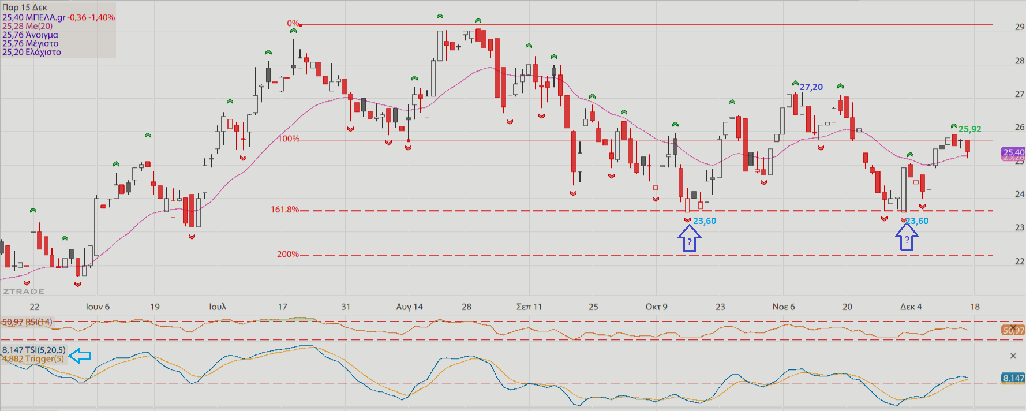Click the Ιουν 6 date on time axis
1026x411 pixels.
coord(98,307)
